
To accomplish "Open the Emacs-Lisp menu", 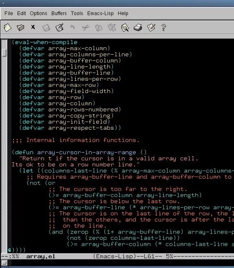I will (100, 13).
